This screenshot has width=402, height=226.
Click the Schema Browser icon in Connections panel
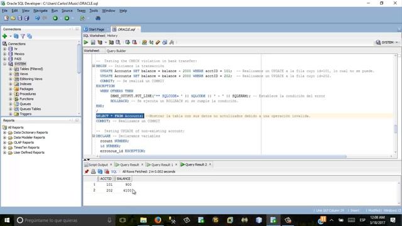[30, 36]
